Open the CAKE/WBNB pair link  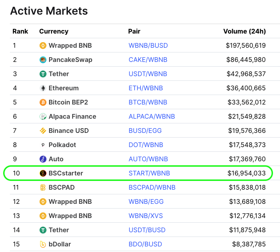pos(148,60)
